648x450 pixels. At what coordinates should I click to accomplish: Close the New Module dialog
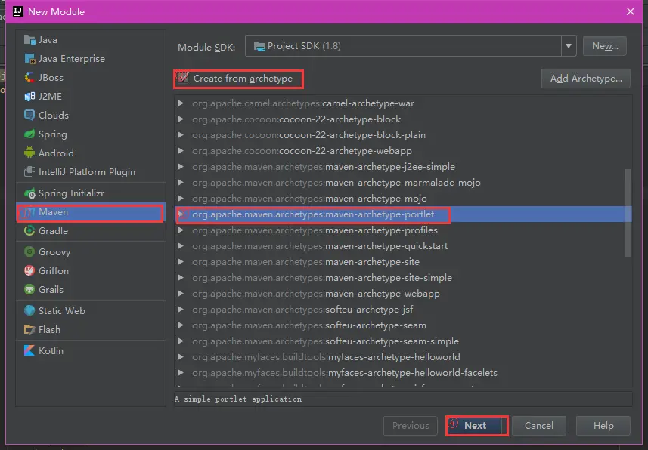click(630, 11)
